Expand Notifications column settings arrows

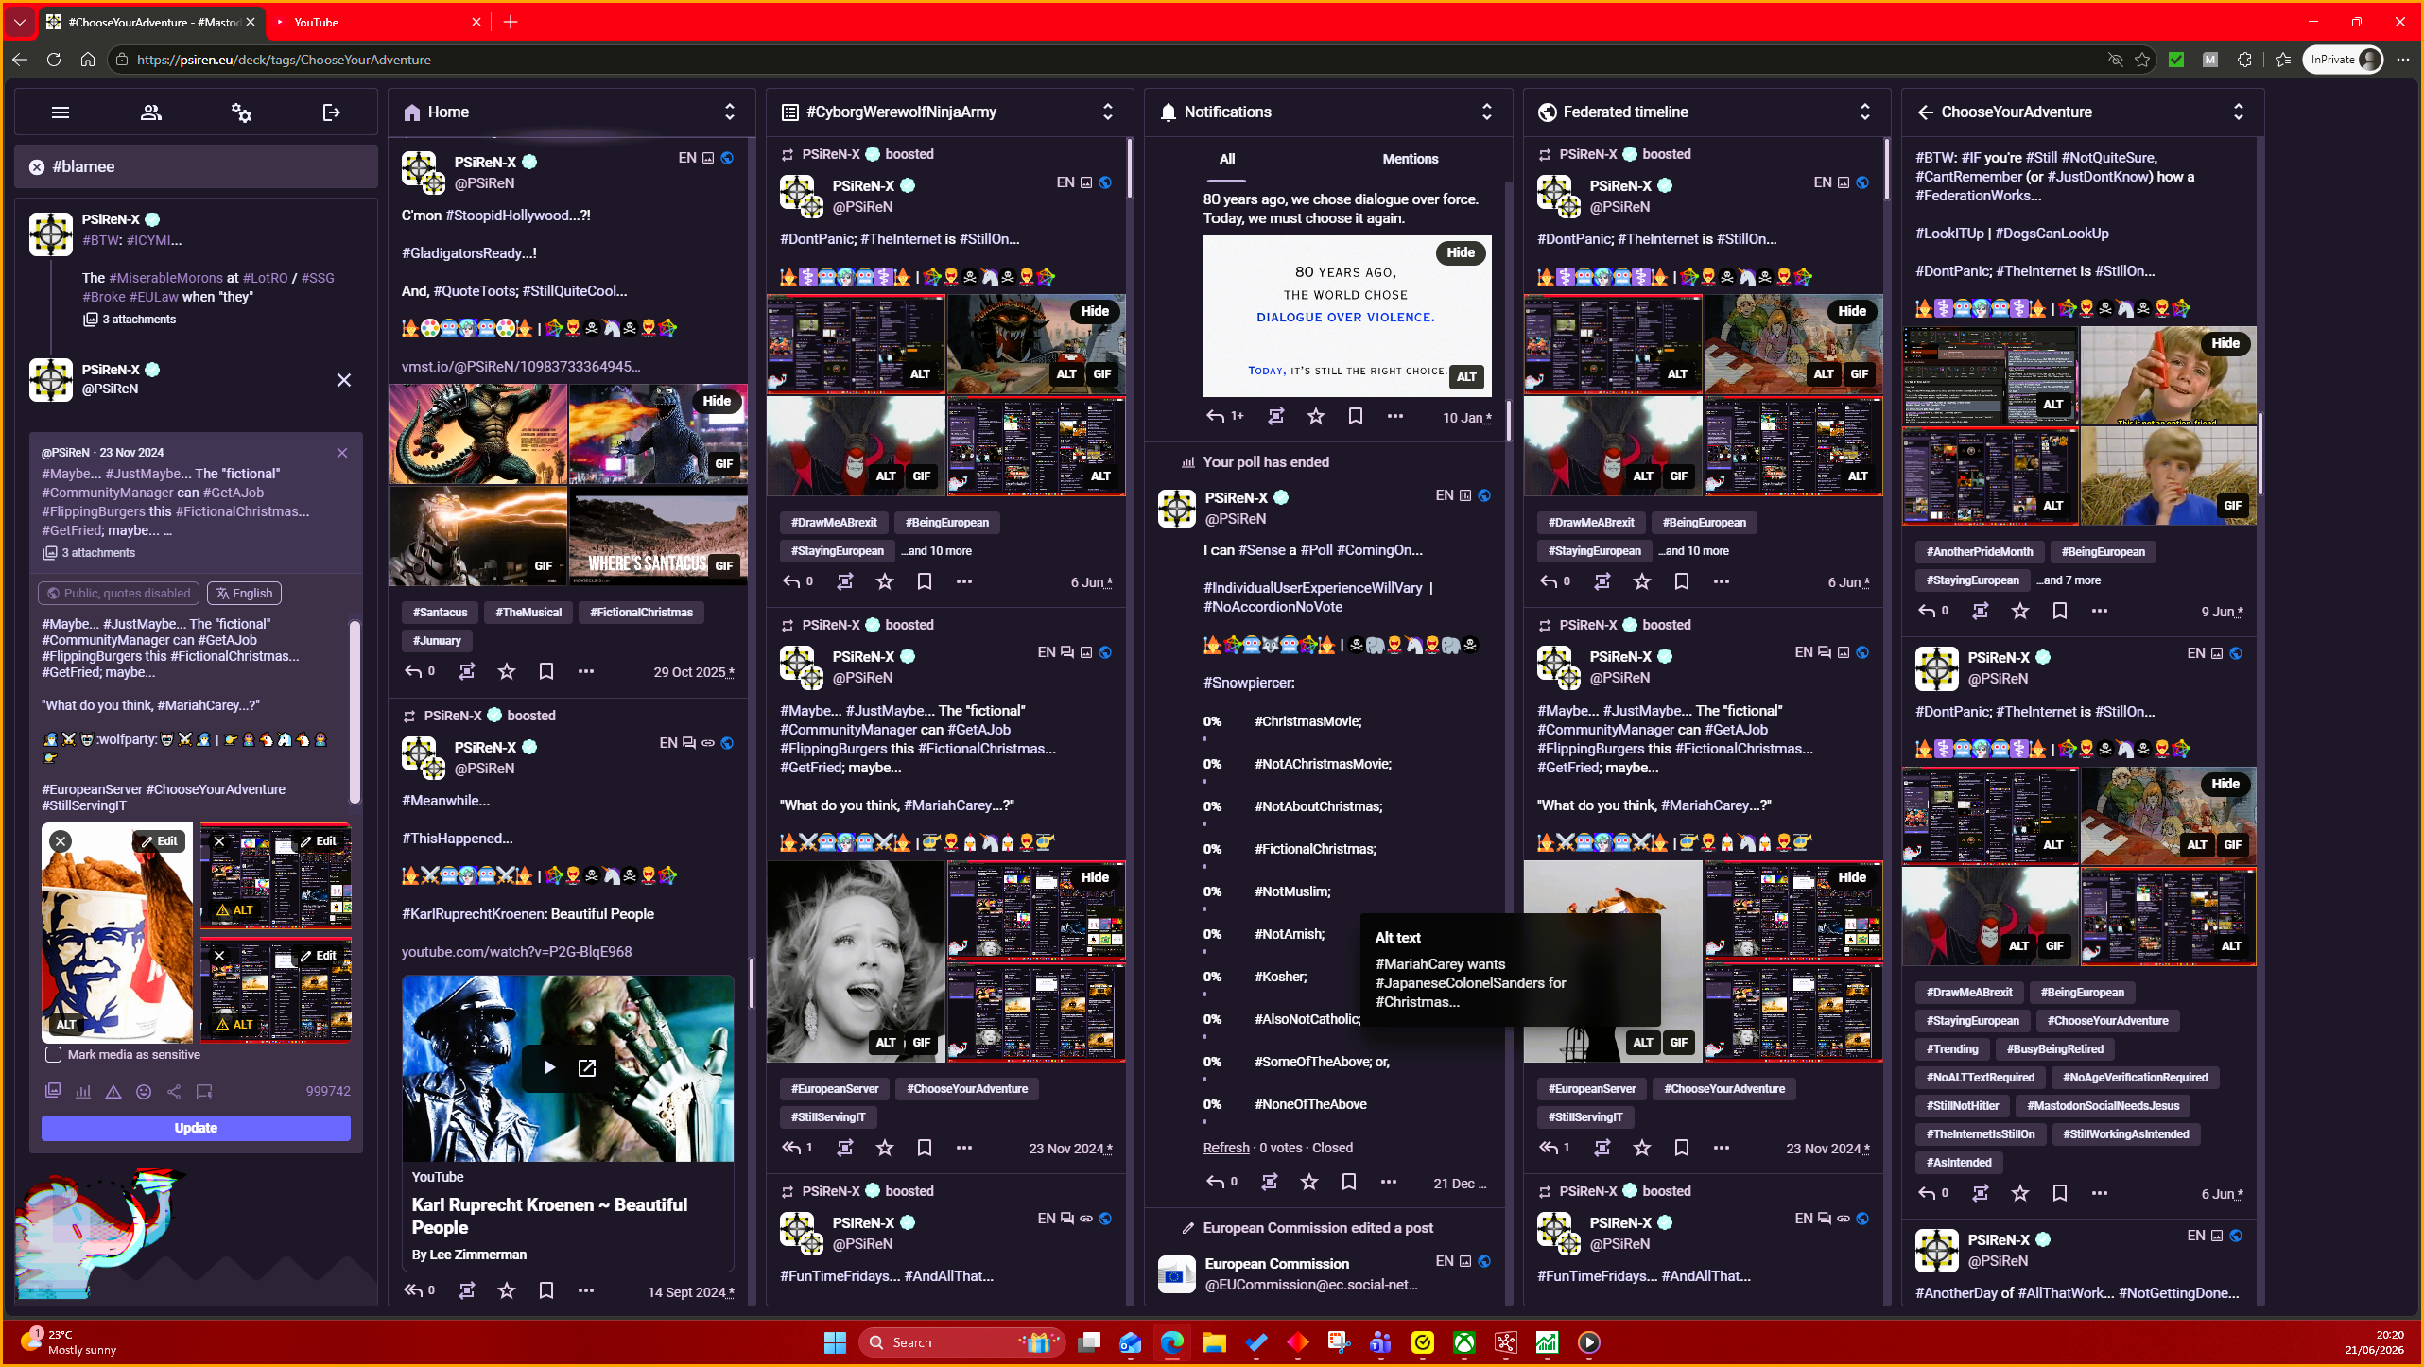pos(1486,112)
